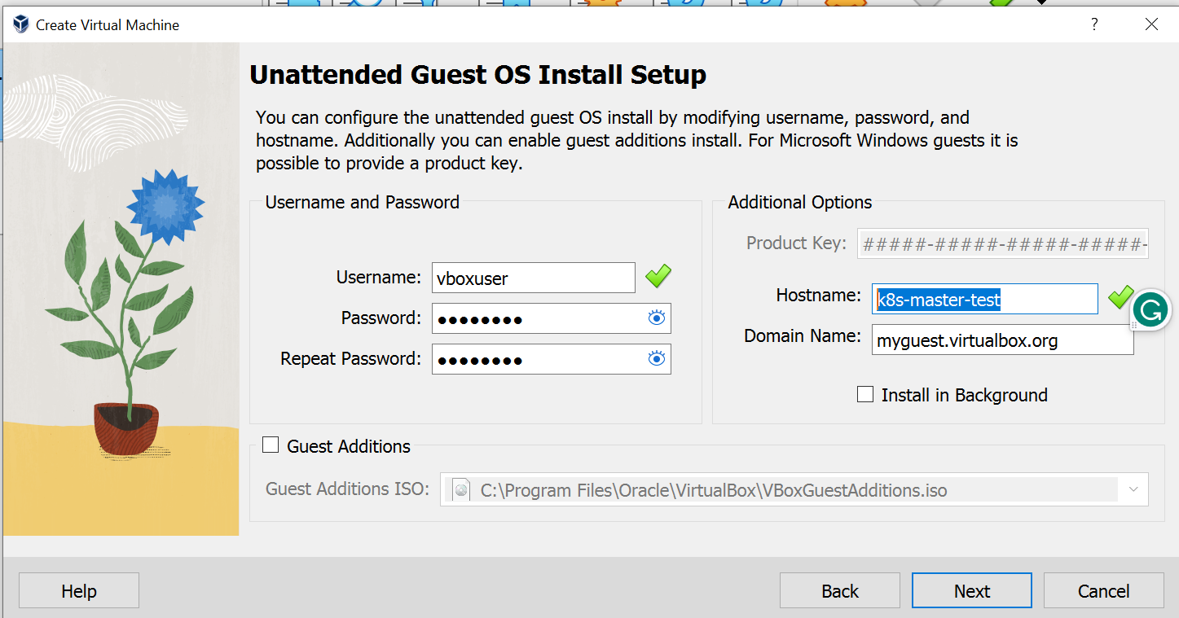The height and width of the screenshot is (618, 1179).
Task: Click the question mark help icon in title bar
Action: (1094, 24)
